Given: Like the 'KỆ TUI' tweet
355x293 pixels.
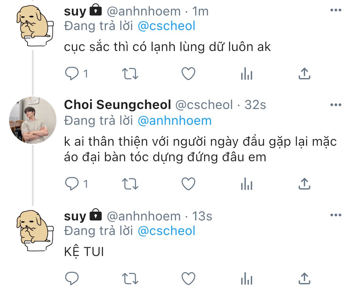Looking at the screenshot, I should (188, 278).
